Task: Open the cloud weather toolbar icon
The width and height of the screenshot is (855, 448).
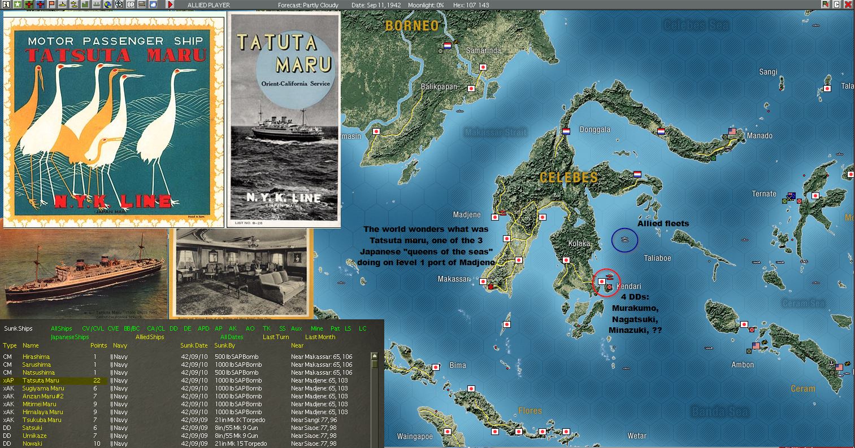Action: [x=153, y=5]
